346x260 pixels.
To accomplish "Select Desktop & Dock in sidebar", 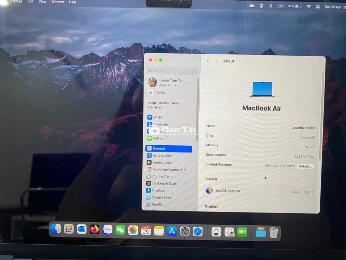I will tap(162, 183).
